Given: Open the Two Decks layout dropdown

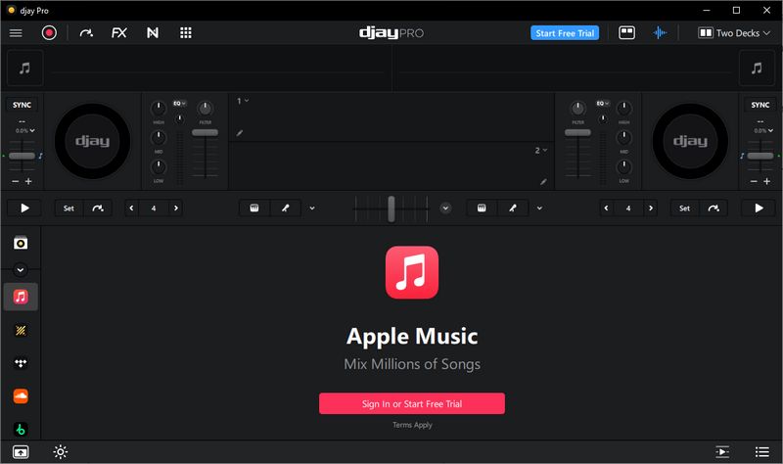Looking at the screenshot, I should (x=733, y=33).
